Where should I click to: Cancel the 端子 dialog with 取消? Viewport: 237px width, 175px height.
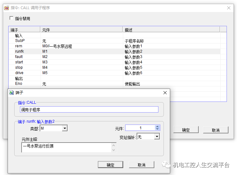(142, 165)
